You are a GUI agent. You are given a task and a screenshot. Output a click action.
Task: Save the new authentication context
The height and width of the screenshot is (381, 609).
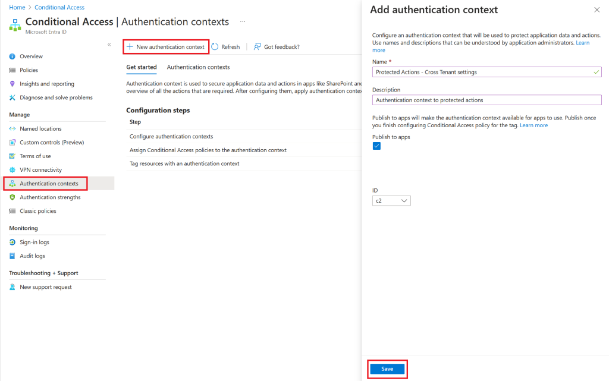point(387,369)
